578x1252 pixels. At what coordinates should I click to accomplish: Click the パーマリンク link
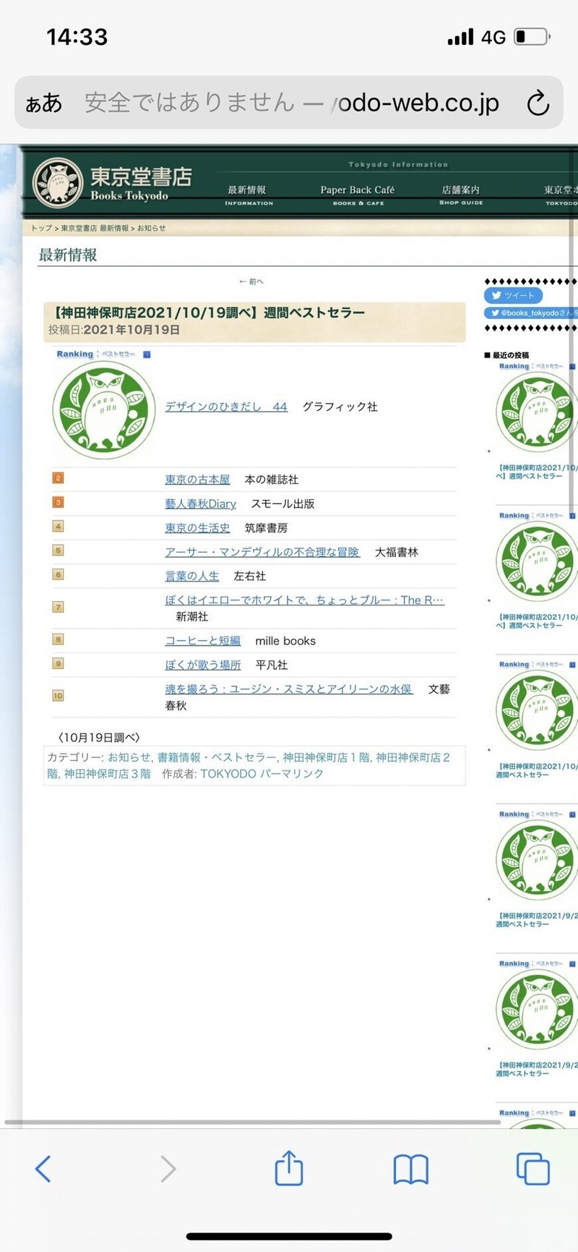(x=292, y=773)
